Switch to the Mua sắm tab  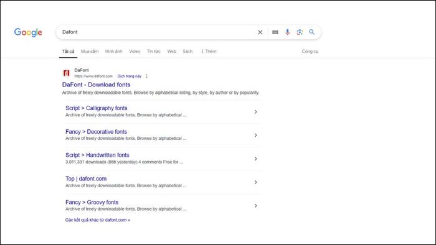[90, 52]
